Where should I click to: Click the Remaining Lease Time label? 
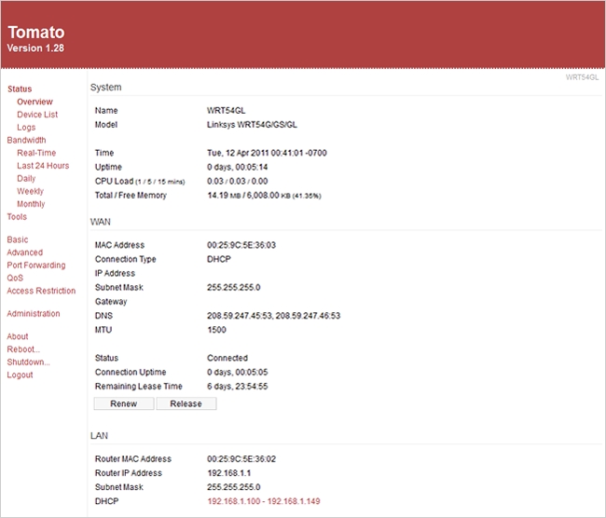(x=139, y=386)
